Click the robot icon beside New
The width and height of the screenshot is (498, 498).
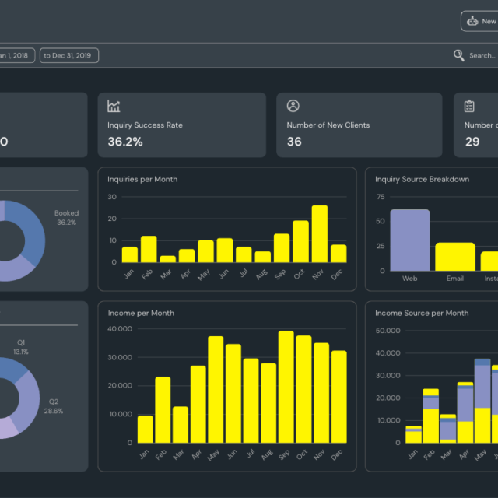coord(472,22)
